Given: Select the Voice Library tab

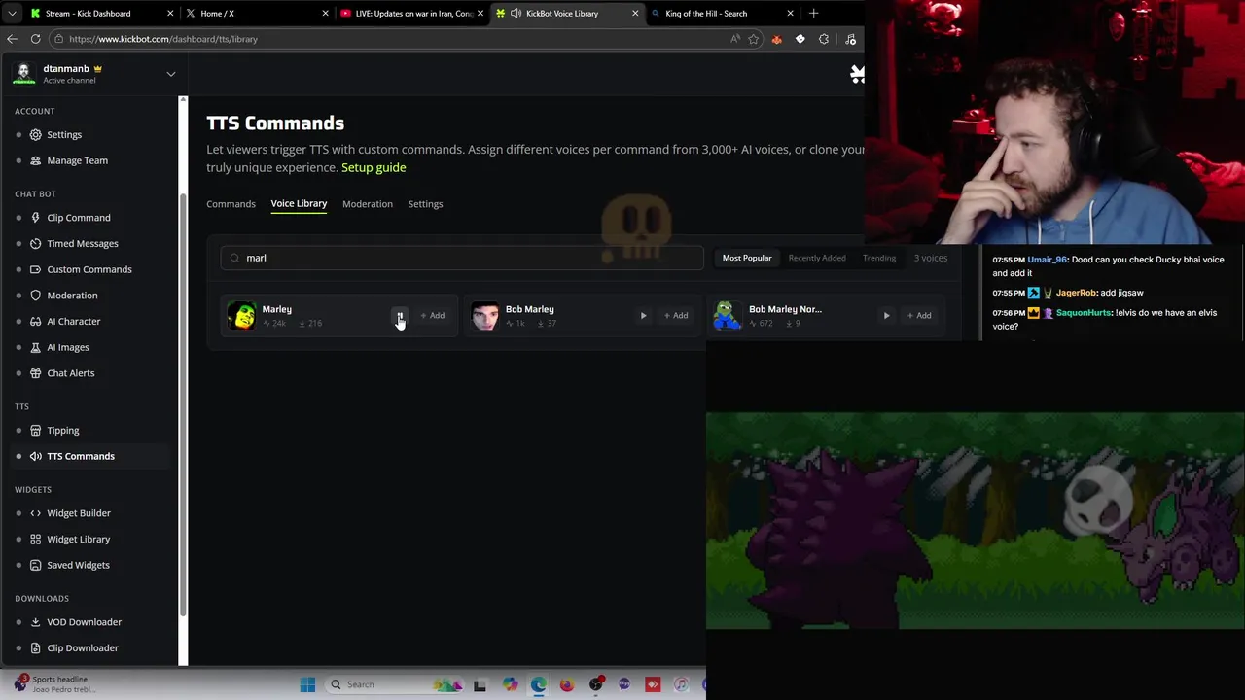Looking at the screenshot, I should [x=299, y=203].
